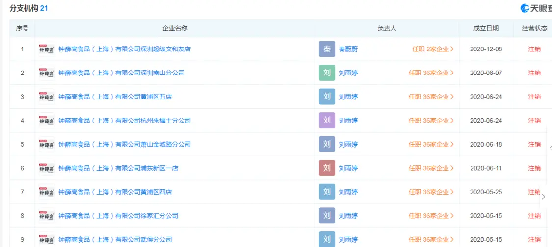The image size is (552, 247).
Task: Expand 任职 36家企业 in row 6
Action: coord(431,168)
